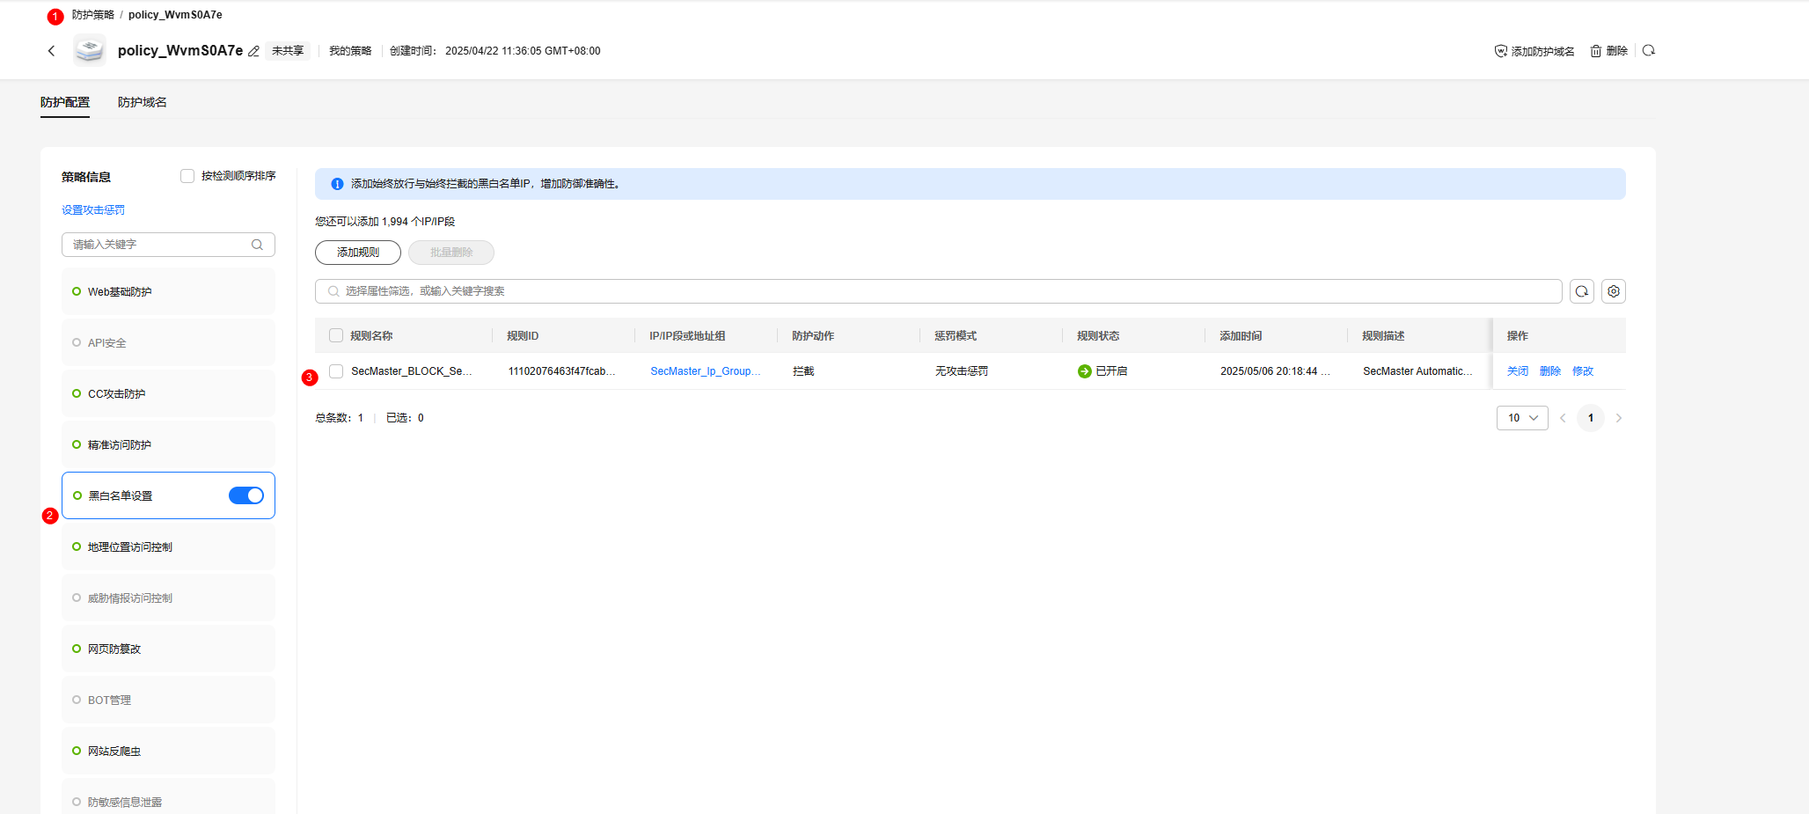The height and width of the screenshot is (814, 1809).
Task: Open 网站反爬虫 settings
Action: pyautogui.click(x=168, y=751)
